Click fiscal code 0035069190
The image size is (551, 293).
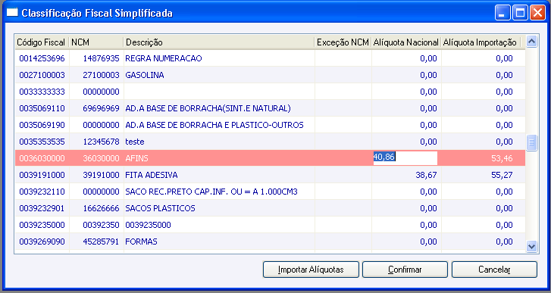tap(42, 125)
